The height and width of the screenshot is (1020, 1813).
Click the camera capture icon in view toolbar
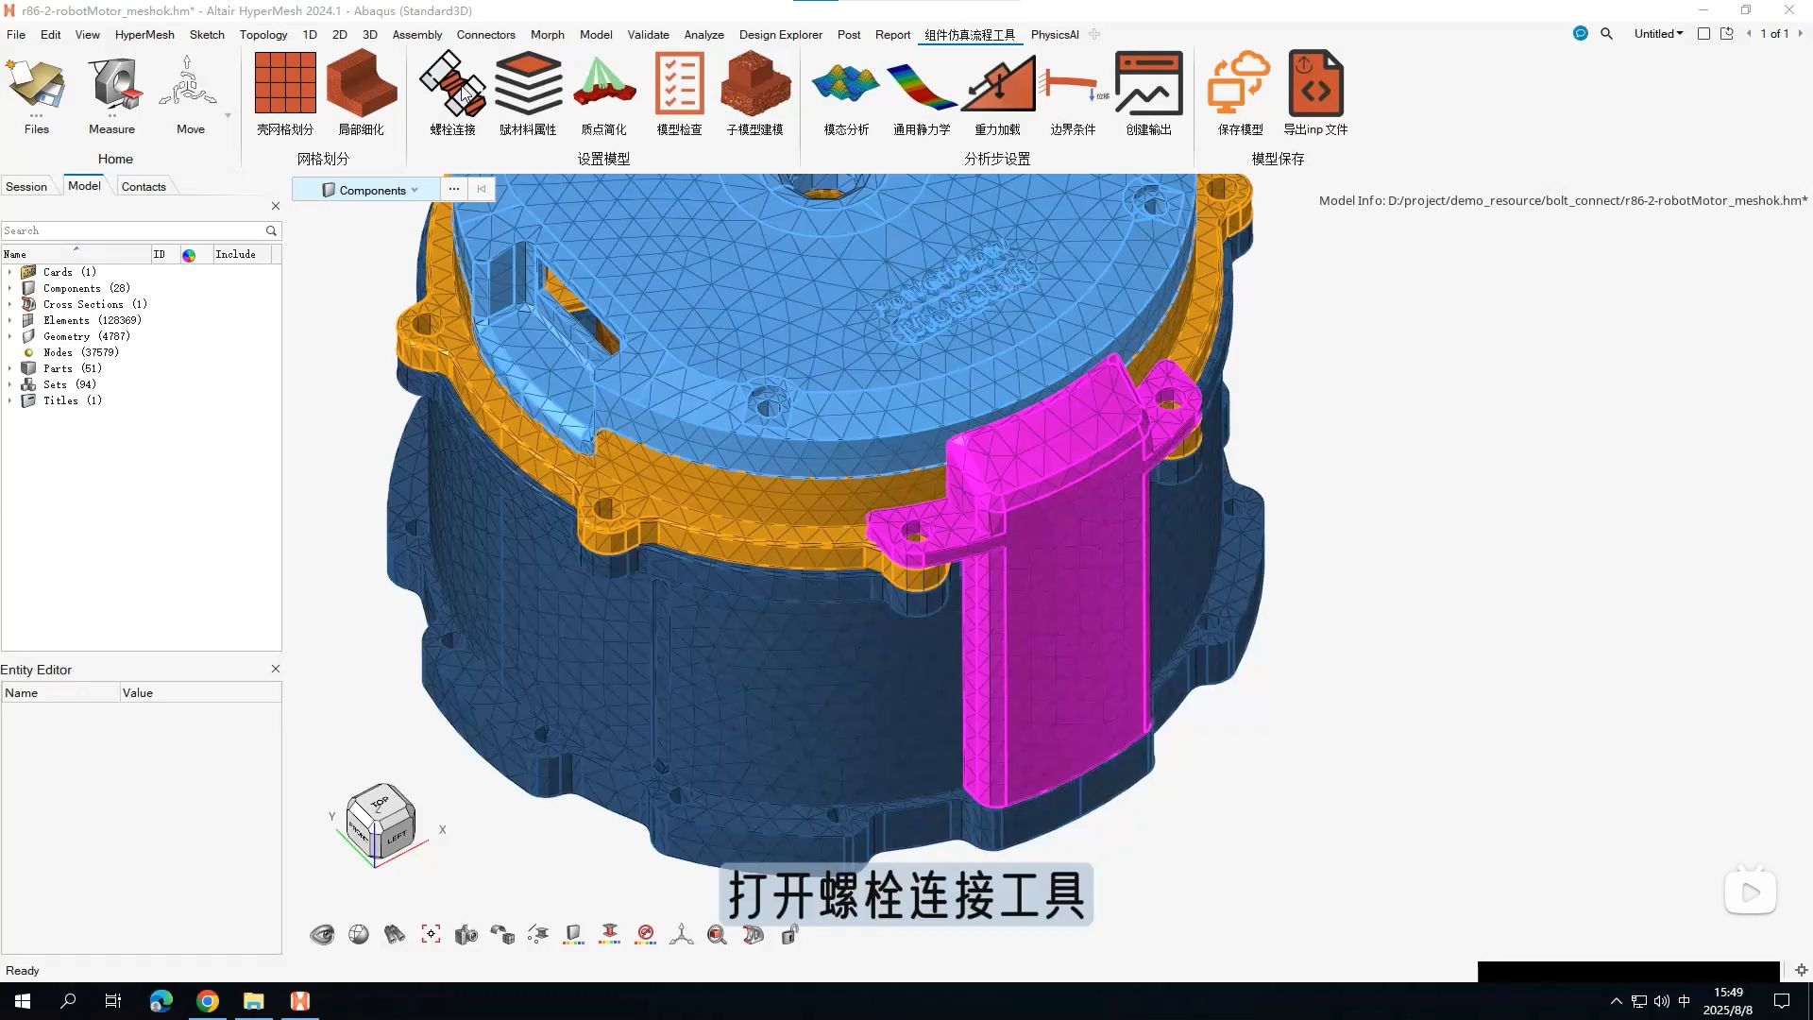466,935
